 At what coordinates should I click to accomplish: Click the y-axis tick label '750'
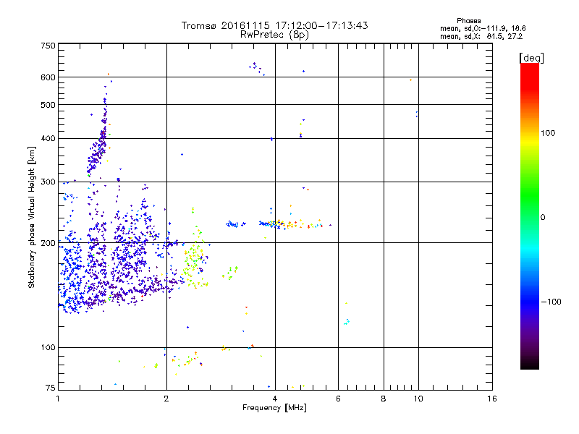click(48, 46)
